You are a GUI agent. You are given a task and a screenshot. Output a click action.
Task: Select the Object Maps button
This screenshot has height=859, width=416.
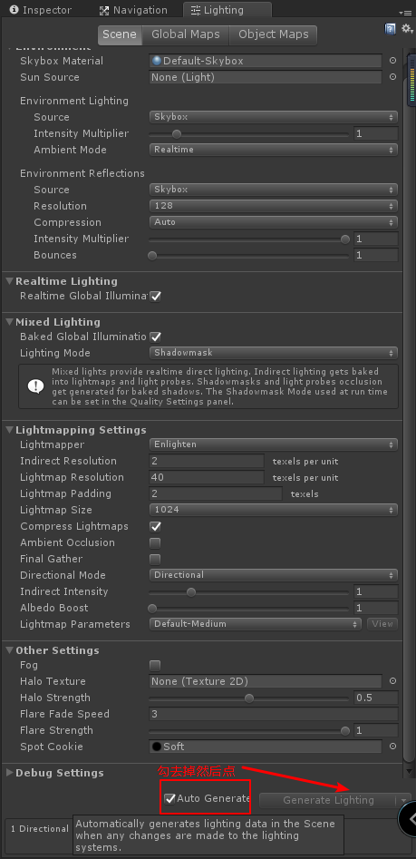pyautogui.click(x=273, y=34)
